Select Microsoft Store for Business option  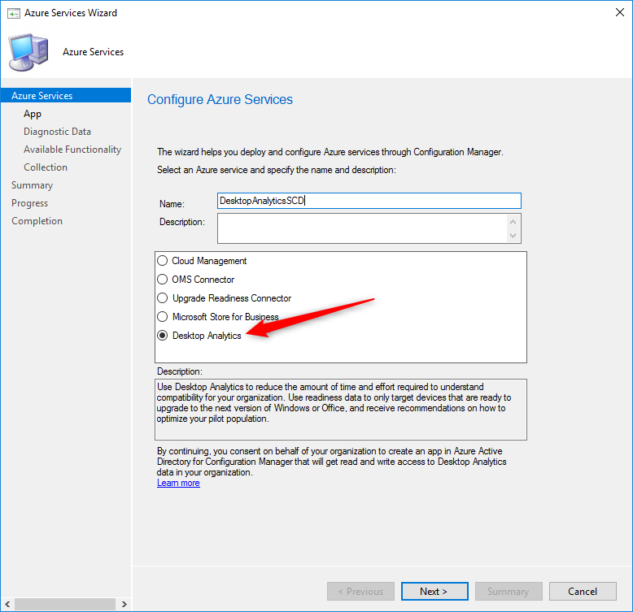click(162, 316)
